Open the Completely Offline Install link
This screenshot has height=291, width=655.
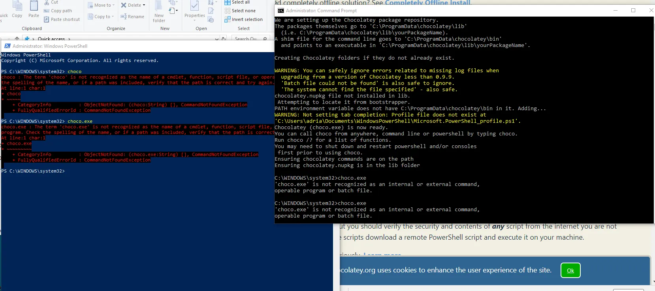coord(427,3)
